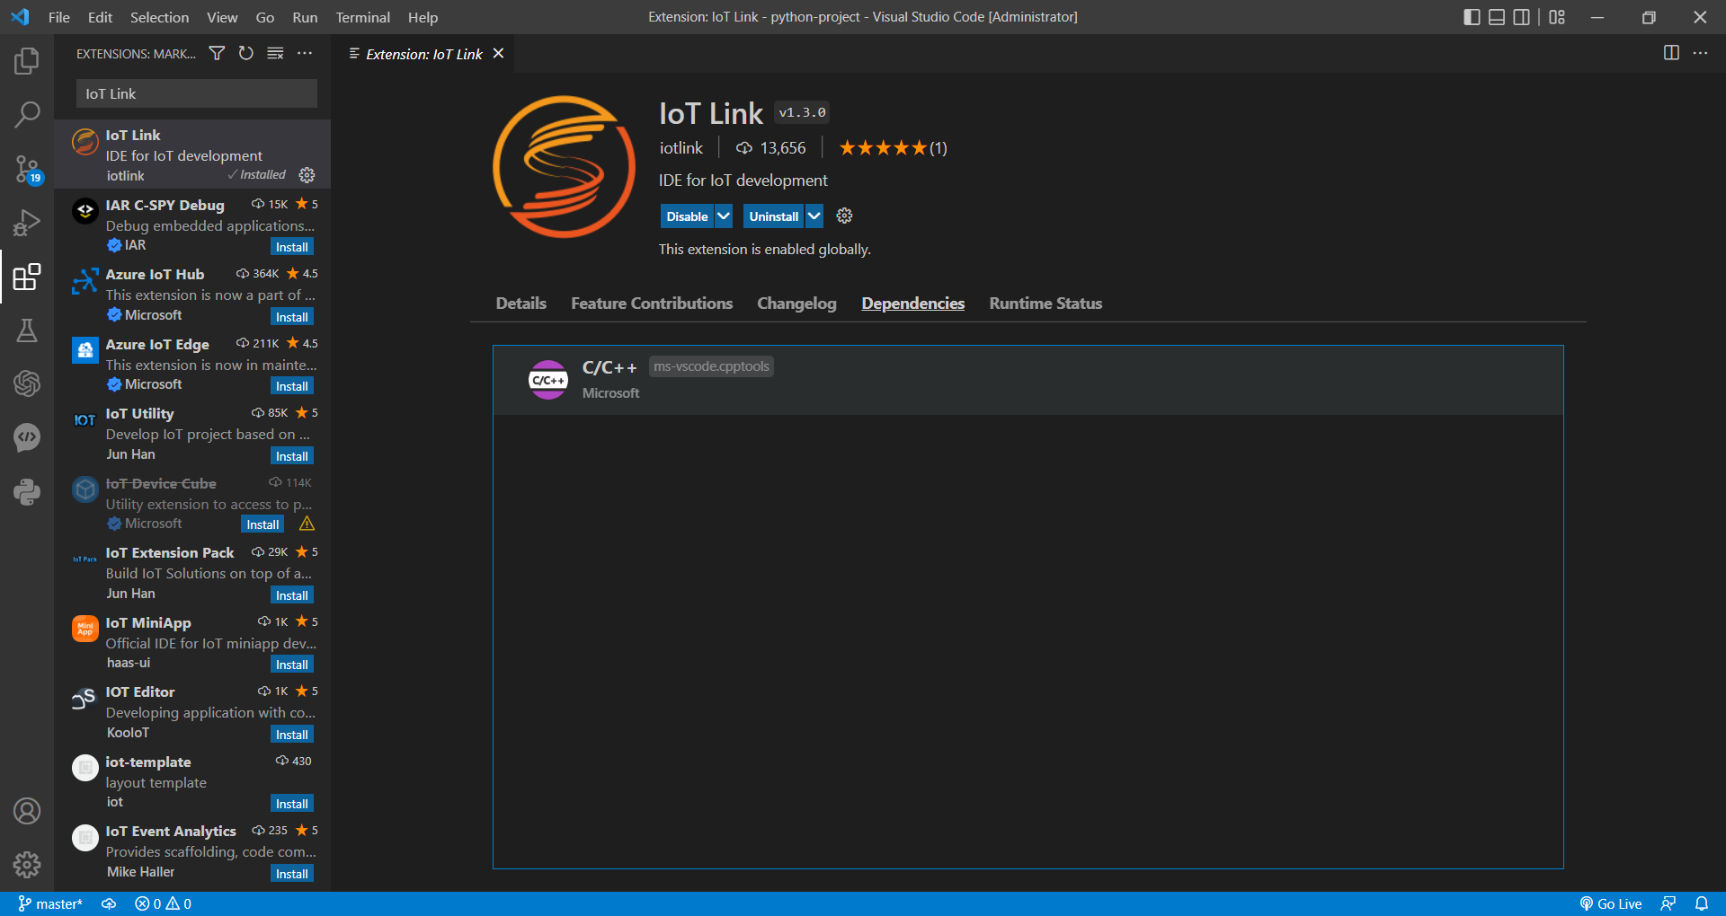This screenshot has height=916, width=1726.
Task: Open manage gear for installed IoT Link item
Action: [307, 175]
